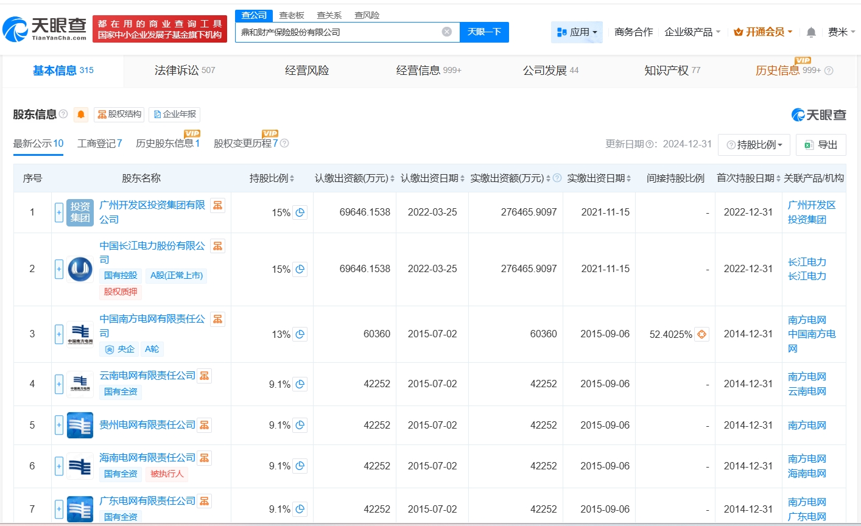Click the 股权质押 tag under 中国长江电力

(121, 292)
